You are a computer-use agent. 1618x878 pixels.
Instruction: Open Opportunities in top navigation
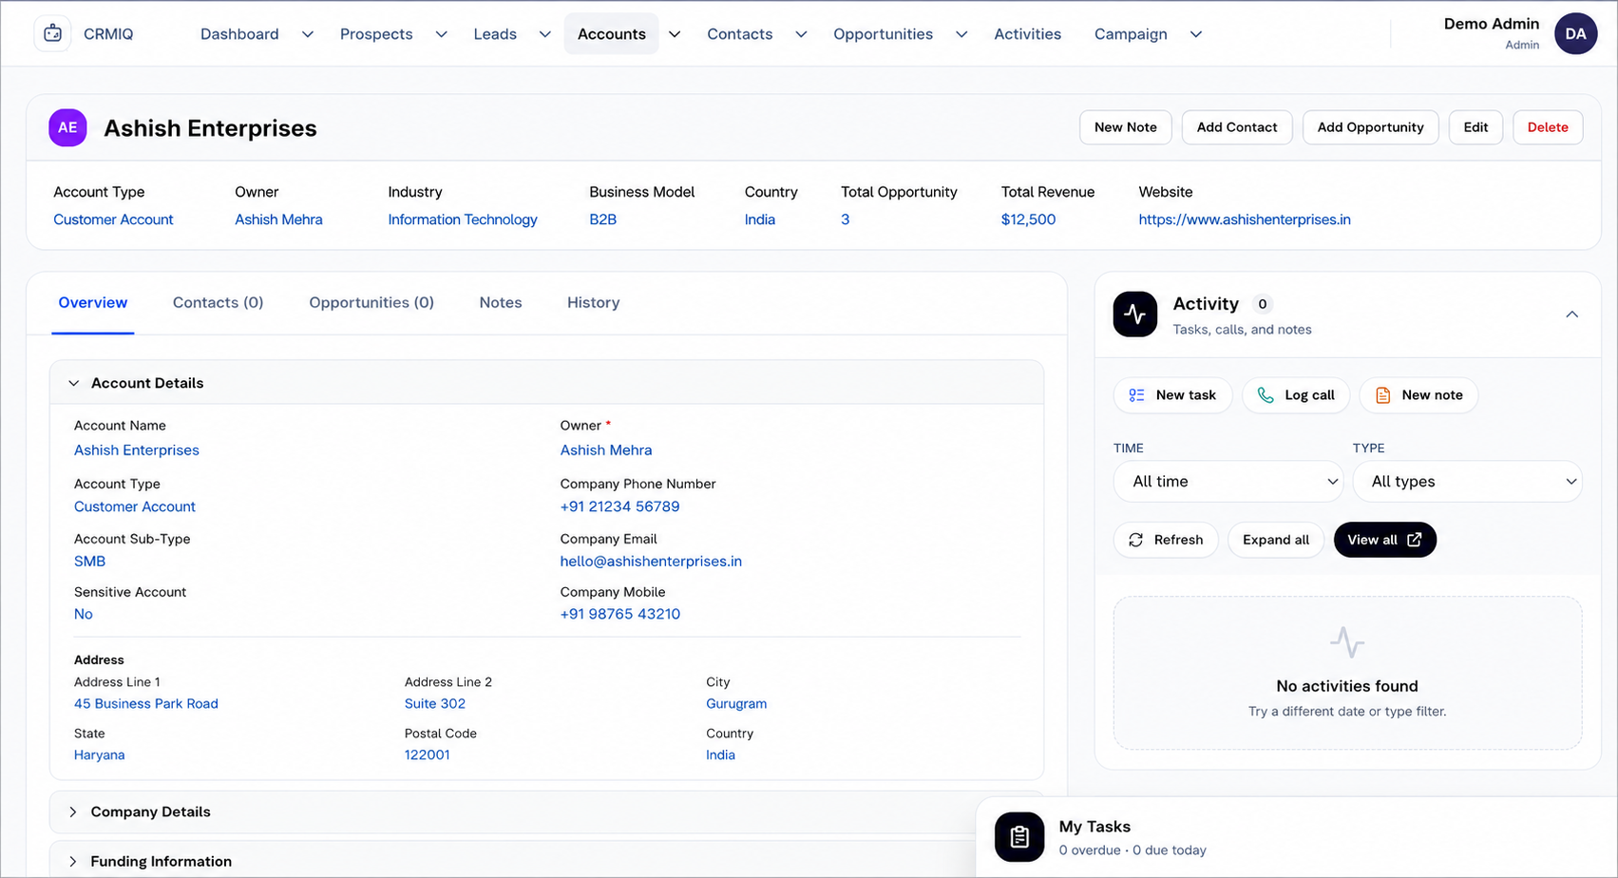pos(883,34)
